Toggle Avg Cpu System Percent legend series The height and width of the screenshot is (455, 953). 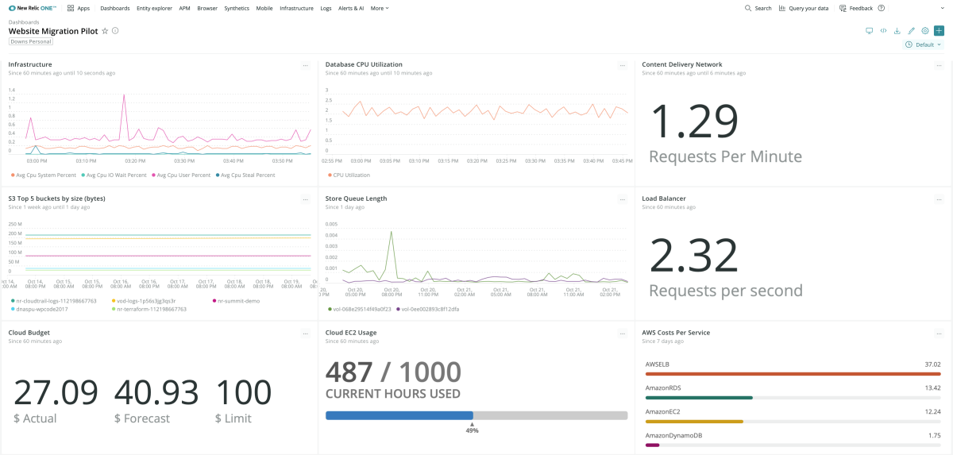(43, 175)
